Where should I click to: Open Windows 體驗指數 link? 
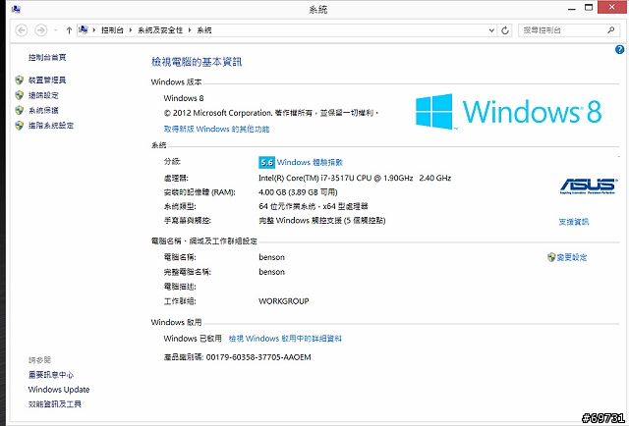310,162
